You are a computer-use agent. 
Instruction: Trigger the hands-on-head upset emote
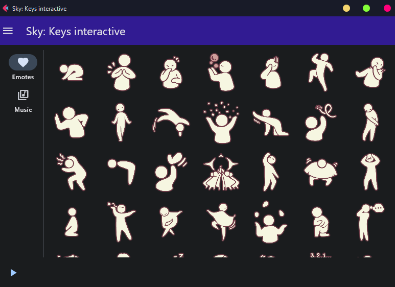pos(370,172)
